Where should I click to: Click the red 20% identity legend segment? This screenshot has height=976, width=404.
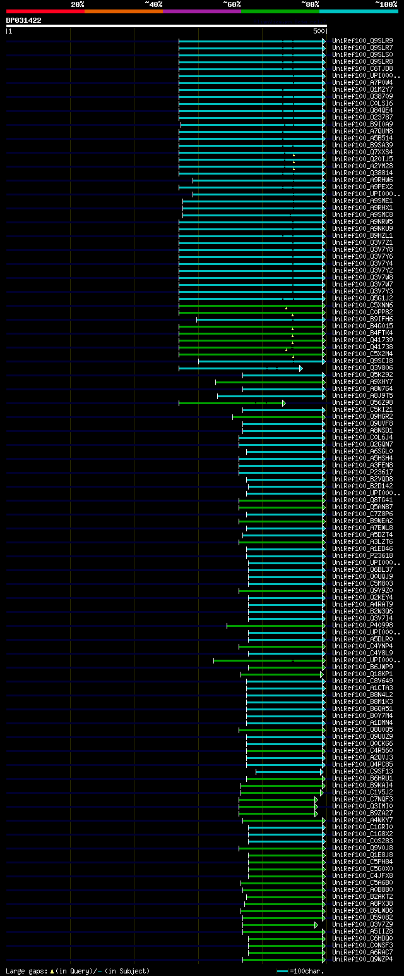point(45,11)
